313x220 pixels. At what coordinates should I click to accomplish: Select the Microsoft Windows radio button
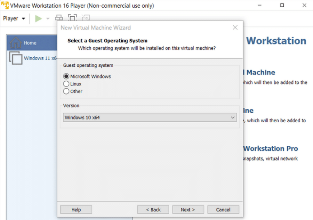66,76
